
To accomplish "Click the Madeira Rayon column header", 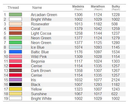I will 78,8.
